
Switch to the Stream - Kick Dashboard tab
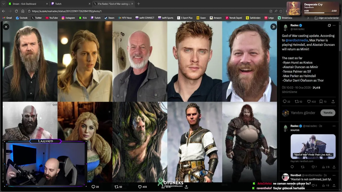coord(28,4)
